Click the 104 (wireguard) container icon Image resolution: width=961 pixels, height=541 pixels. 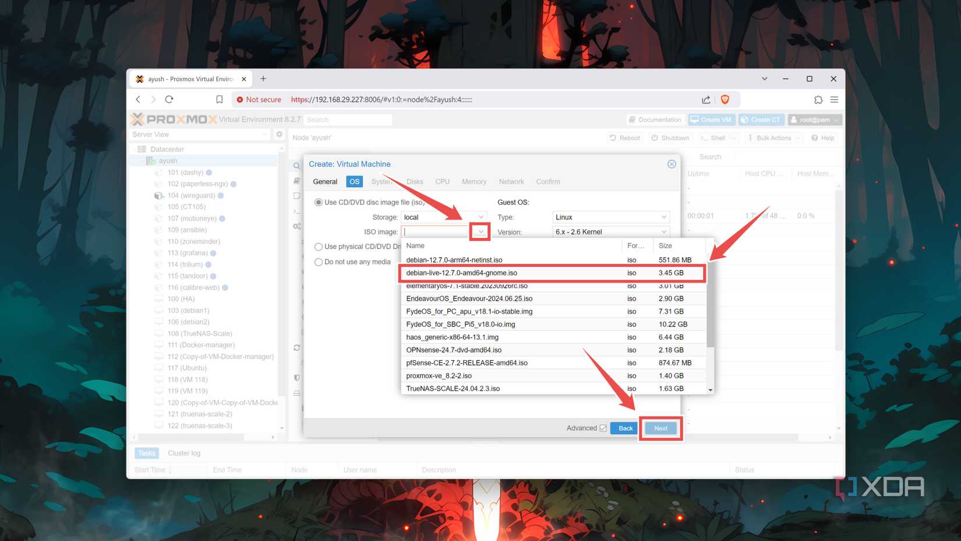pyautogui.click(x=159, y=195)
